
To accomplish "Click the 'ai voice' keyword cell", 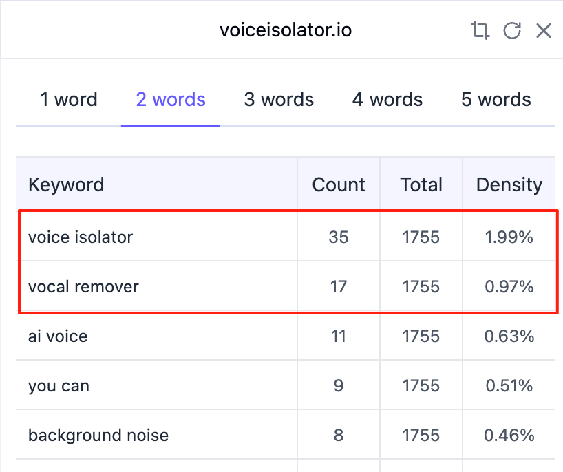I will click(58, 336).
